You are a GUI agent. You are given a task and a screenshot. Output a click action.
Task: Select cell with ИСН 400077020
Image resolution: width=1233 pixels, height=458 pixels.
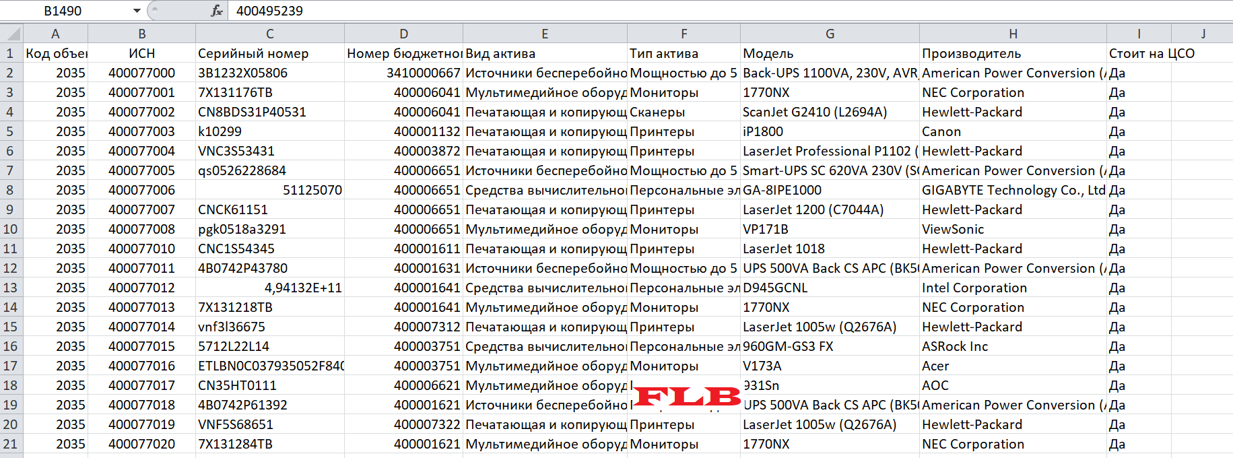[141, 444]
